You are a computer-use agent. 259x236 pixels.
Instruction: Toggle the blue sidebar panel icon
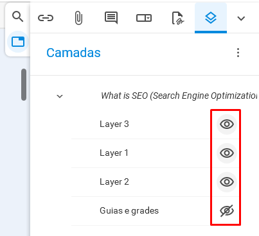coord(18,42)
